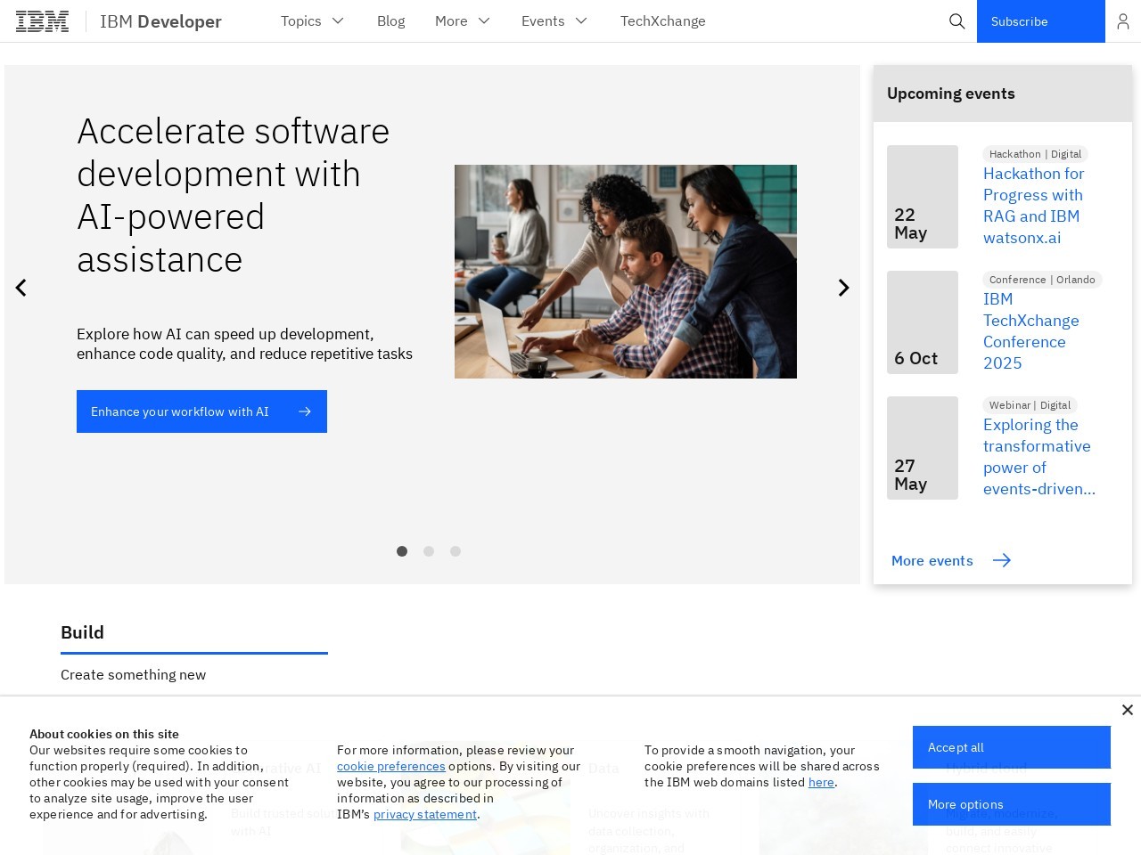
Task: Select the Build tab heading
Action: (83, 632)
